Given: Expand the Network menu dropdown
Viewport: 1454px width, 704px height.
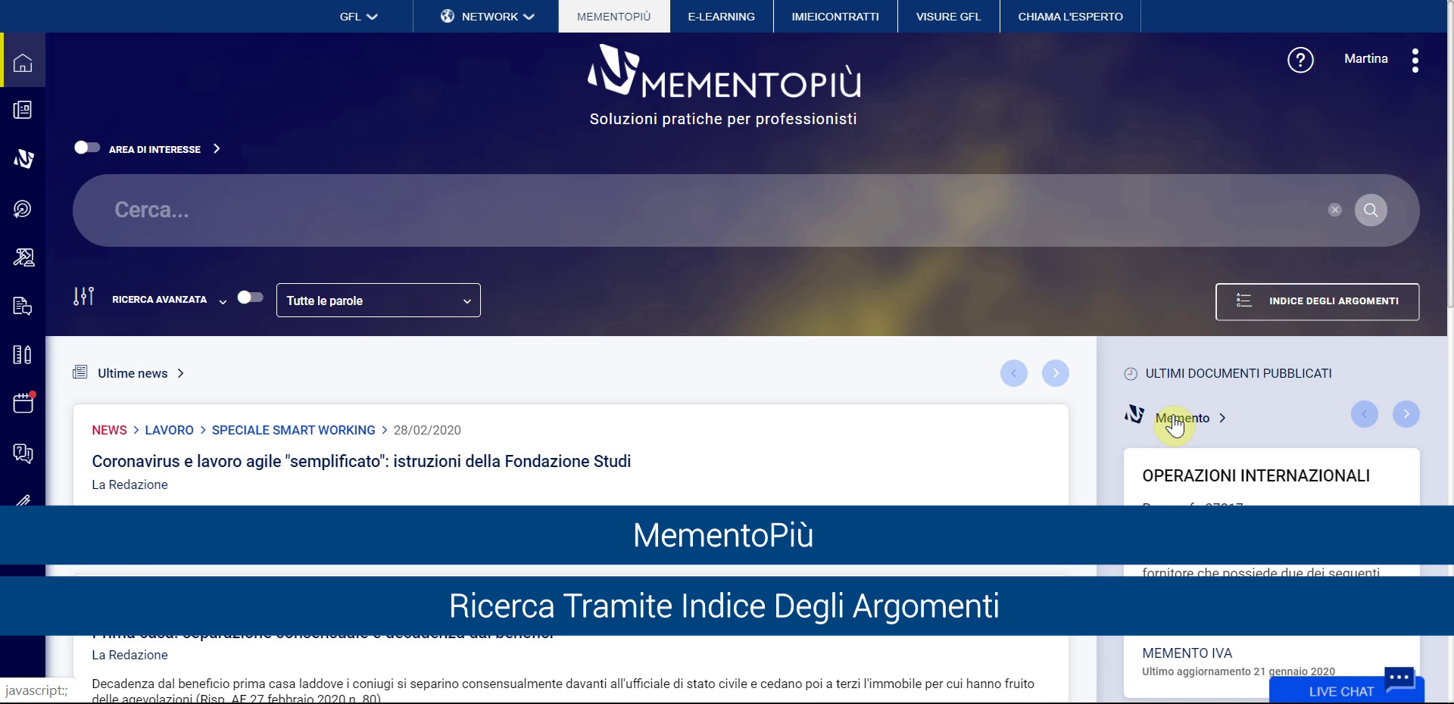Looking at the screenshot, I should click(487, 16).
